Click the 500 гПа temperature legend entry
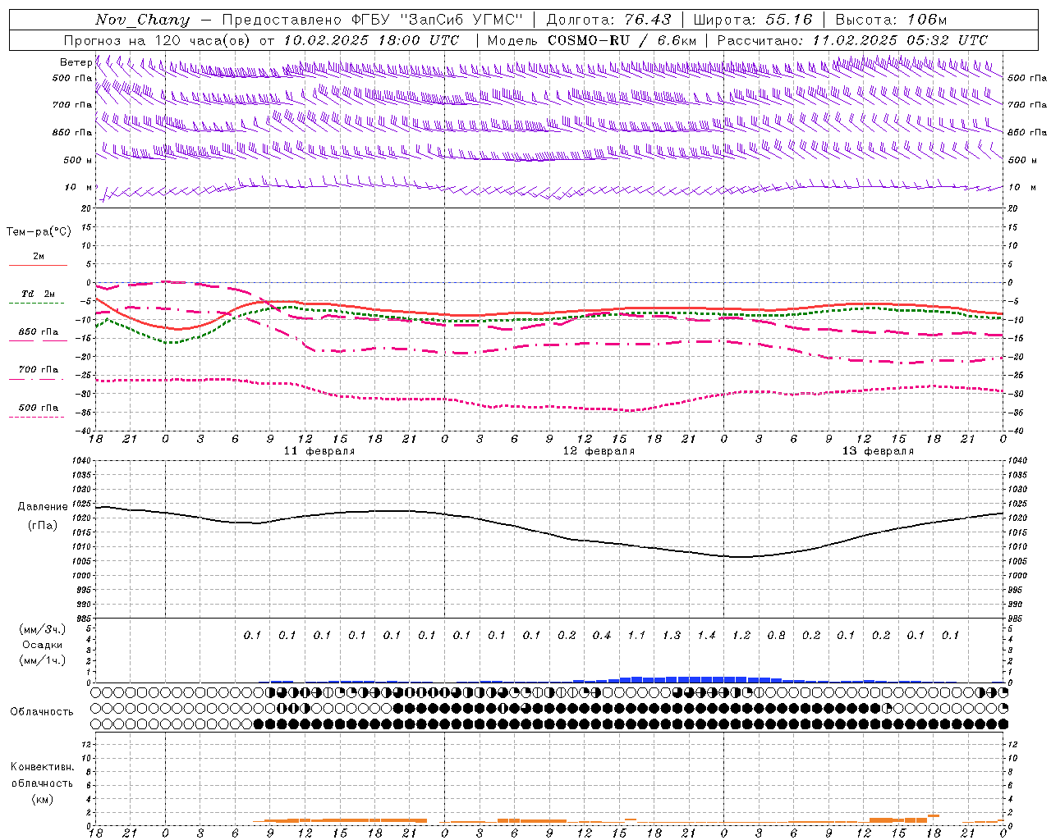This screenshot has height=840, width=1051. [x=39, y=408]
